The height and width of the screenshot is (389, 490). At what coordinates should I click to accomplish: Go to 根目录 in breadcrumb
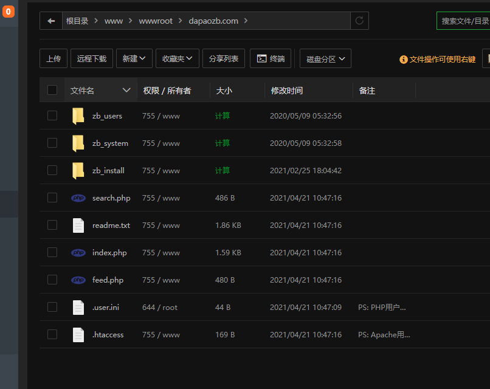pyautogui.click(x=77, y=21)
